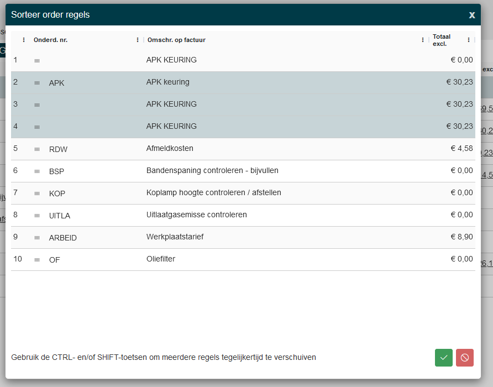Select the Werkplaatstarief order line
Image resolution: width=493 pixels, height=387 pixels.
pos(175,237)
